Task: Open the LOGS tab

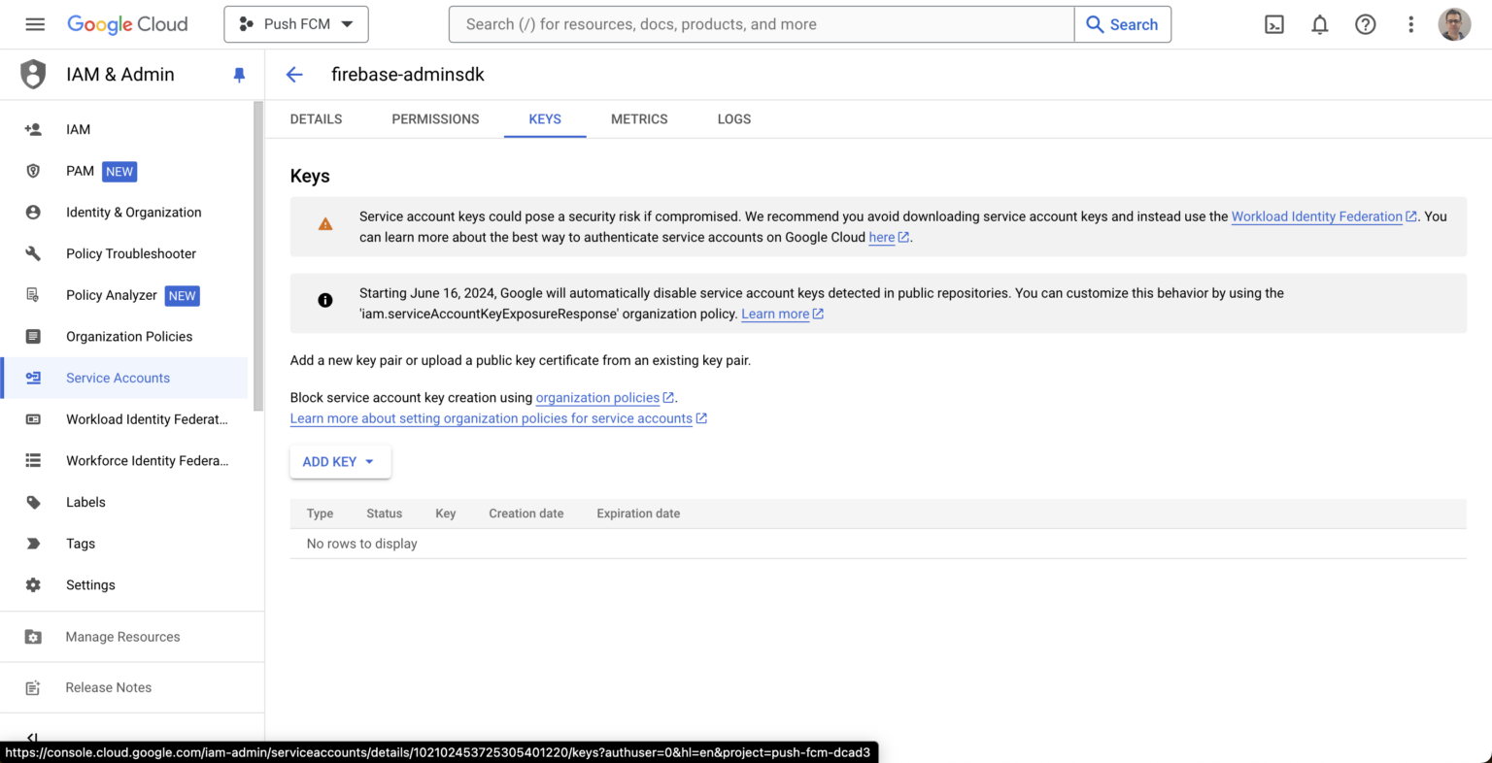Action: click(733, 119)
